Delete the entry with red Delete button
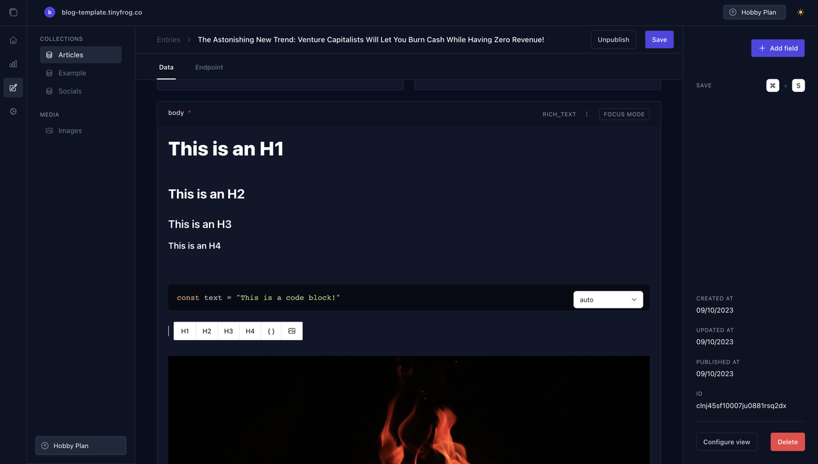The width and height of the screenshot is (818, 464). point(787,442)
